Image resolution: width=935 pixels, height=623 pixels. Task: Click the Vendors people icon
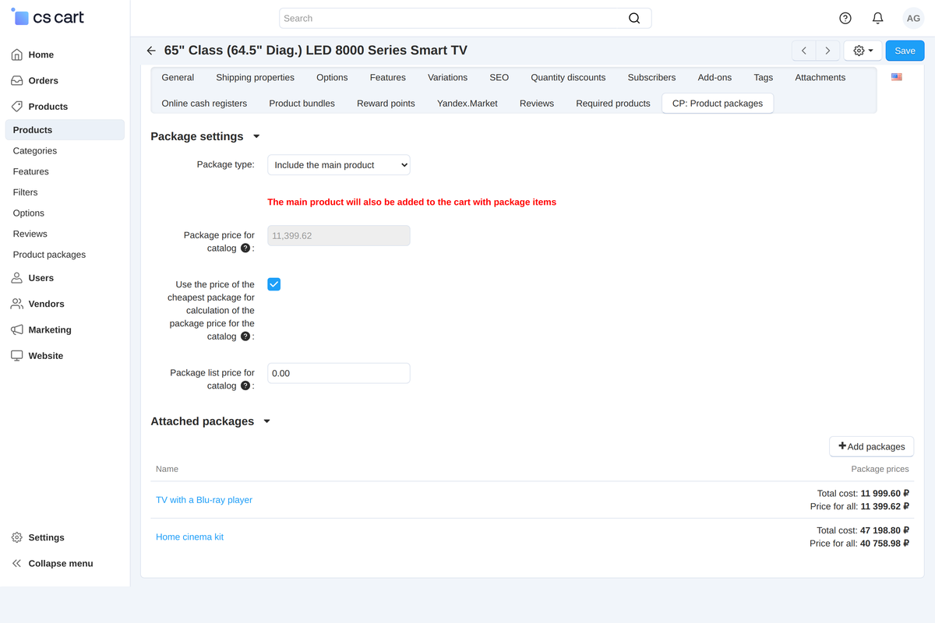[x=16, y=304]
